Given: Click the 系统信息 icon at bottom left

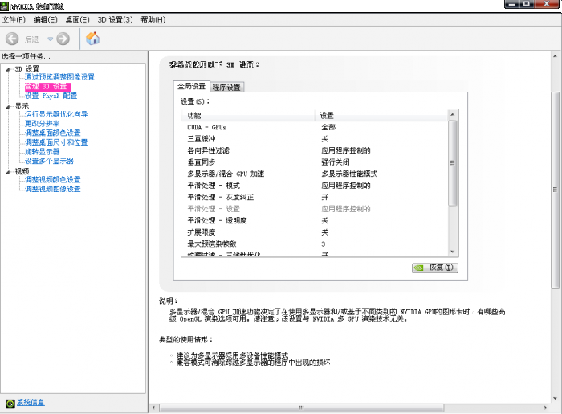Looking at the screenshot, I should coord(10,404).
